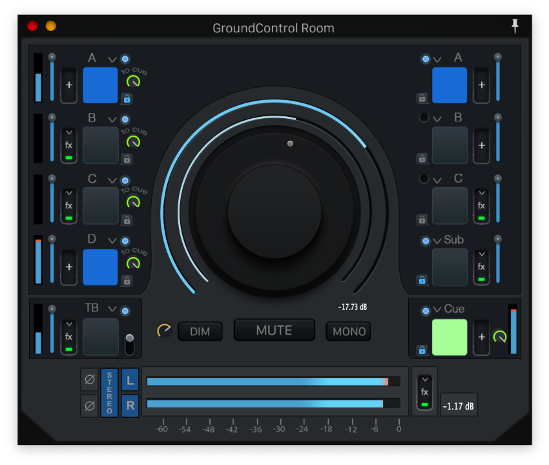Open fx slot on input B
This screenshot has width=549, height=465.
coord(69,145)
